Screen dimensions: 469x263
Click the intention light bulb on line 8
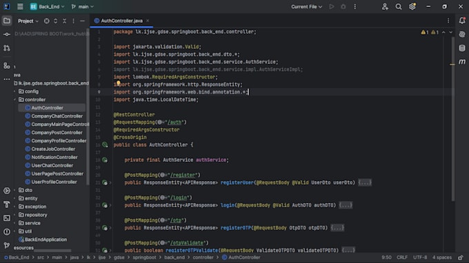tap(119, 83)
